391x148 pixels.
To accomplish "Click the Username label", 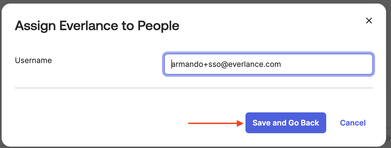I will pyautogui.click(x=33, y=60).
